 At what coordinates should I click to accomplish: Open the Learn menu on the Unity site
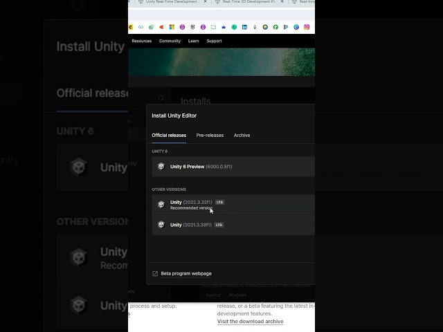pos(194,41)
